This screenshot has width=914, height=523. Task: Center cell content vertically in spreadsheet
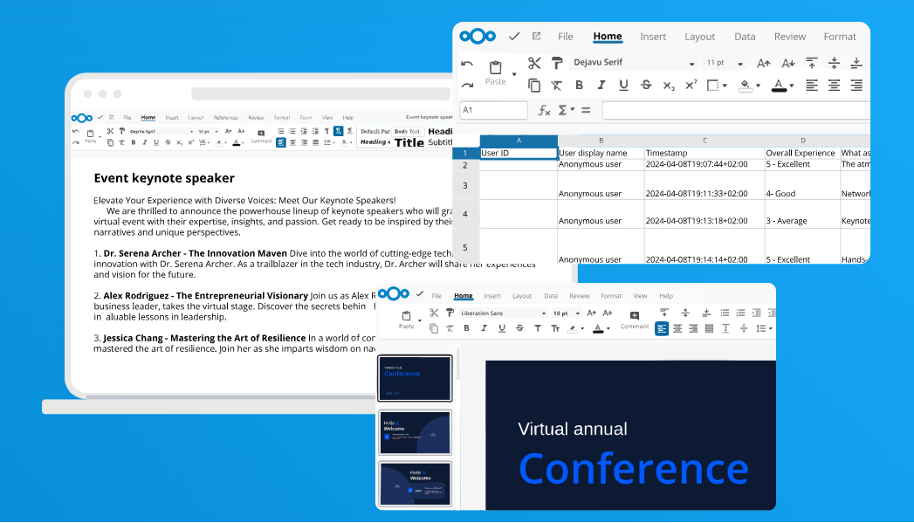(835, 63)
